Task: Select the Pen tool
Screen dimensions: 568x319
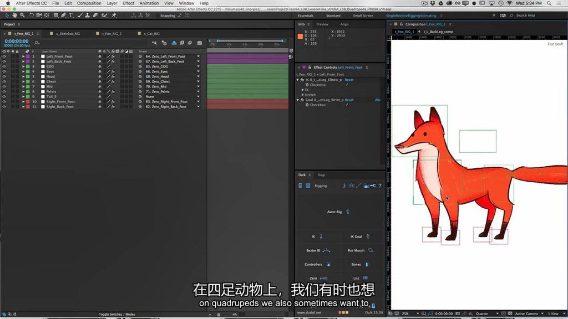Action: (x=63, y=15)
